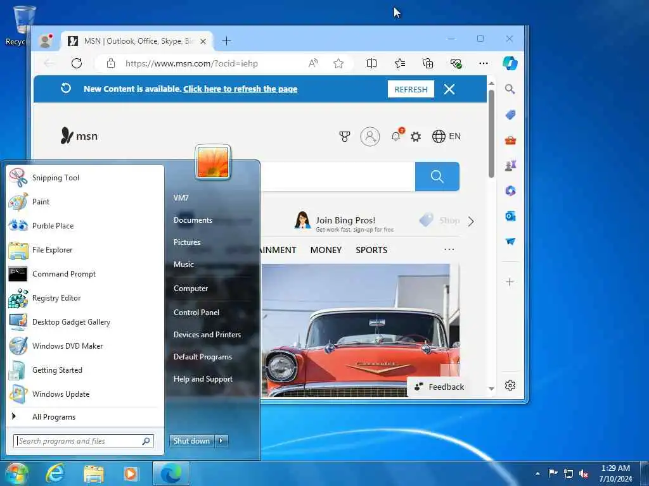Open MSN page settings gear
The image size is (649, 486).
tap(416, 137)
